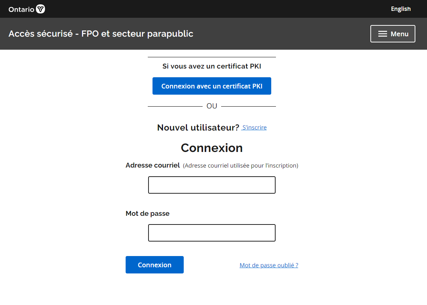Viewport: 427px width, 305px height.
Task: Follow the S'inscrire registration link
Action: click(x=254, y=128)
